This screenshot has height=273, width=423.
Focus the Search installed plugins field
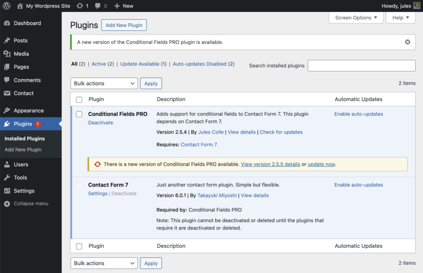pos(361,66)
